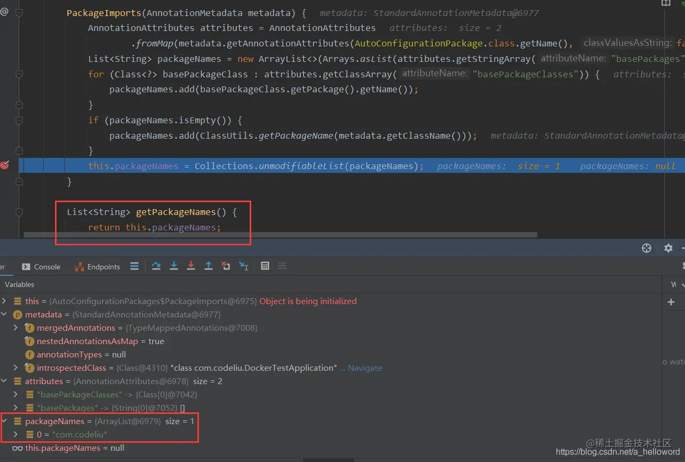Toggle code fold at if packageNames.isEmpty line
Viewport: 685px width, 462px height.
tap(19, 121)
